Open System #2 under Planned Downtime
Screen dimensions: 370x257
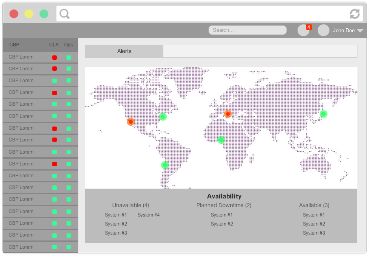click(222, 224)
